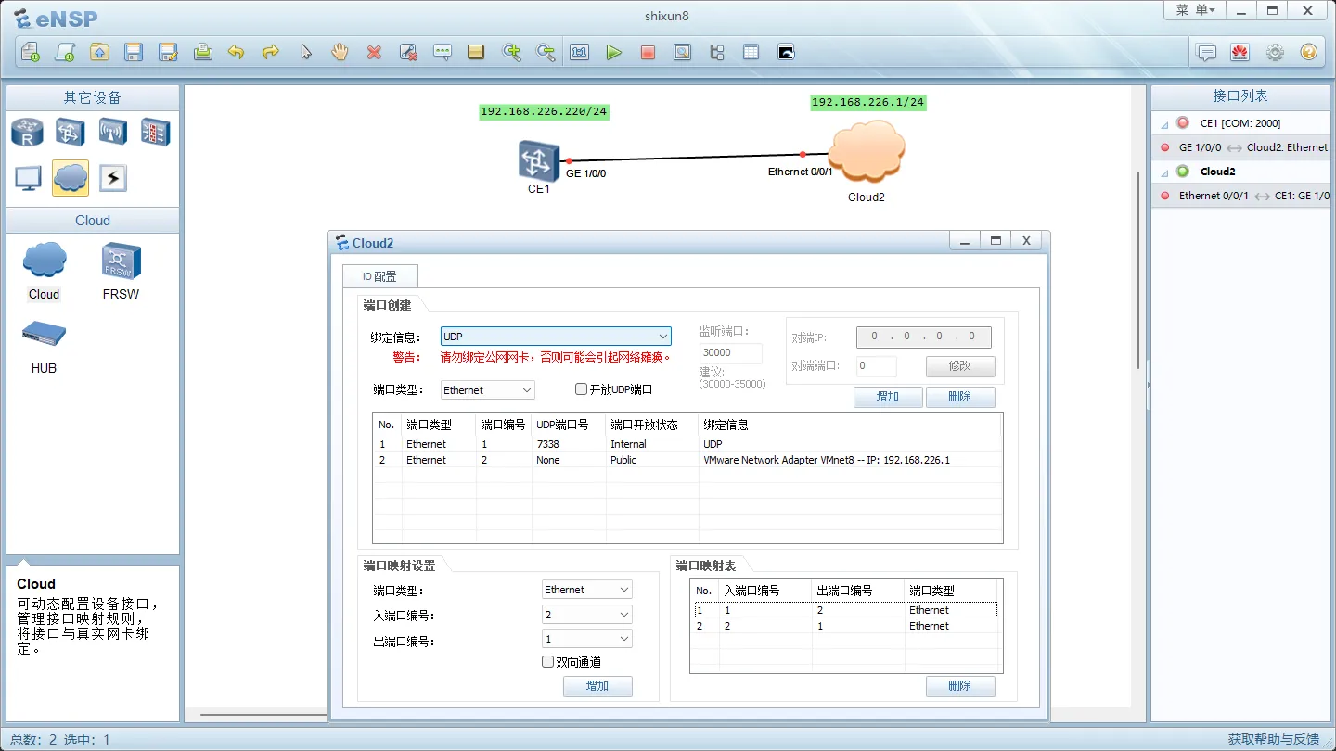Show all interfaces via topology icon
The height and width of the screenshot is (751, 1336).
(x=716, y=52)
